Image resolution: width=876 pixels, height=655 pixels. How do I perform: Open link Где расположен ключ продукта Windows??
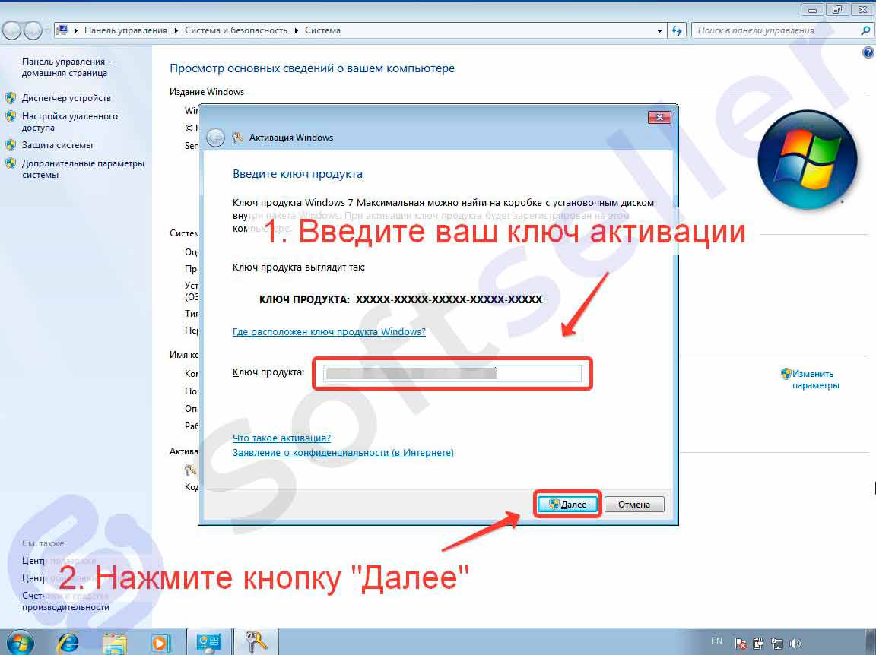tap(328, 332)
